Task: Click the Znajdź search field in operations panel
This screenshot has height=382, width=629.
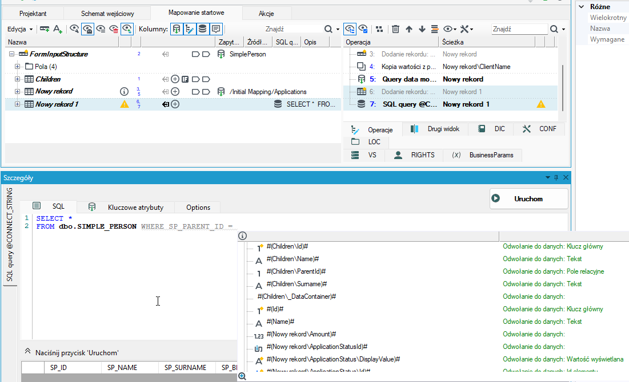Action: pyautogui.click(x=519, y=29)
